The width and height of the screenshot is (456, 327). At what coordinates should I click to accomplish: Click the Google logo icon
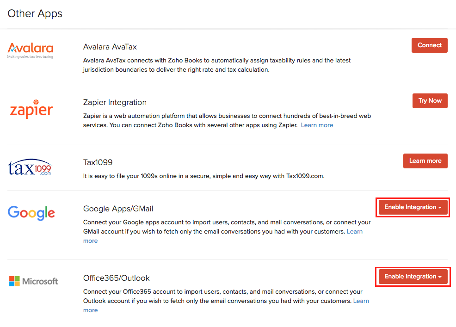coord(31,212)
